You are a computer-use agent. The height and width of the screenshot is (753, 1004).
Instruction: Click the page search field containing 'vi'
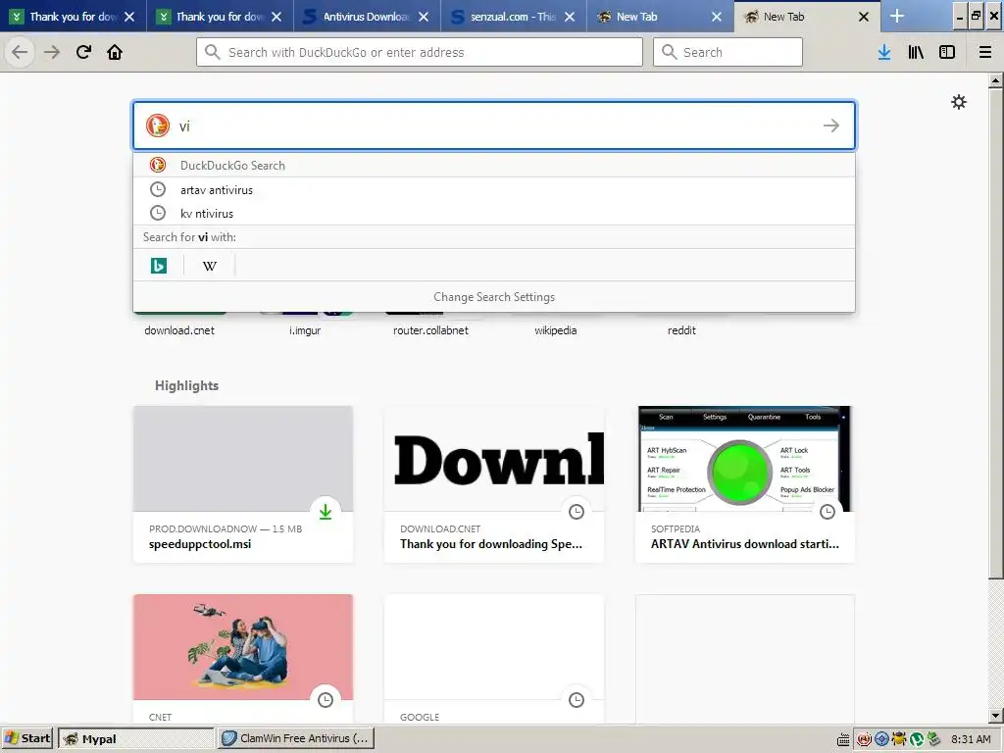coord(494,125)
